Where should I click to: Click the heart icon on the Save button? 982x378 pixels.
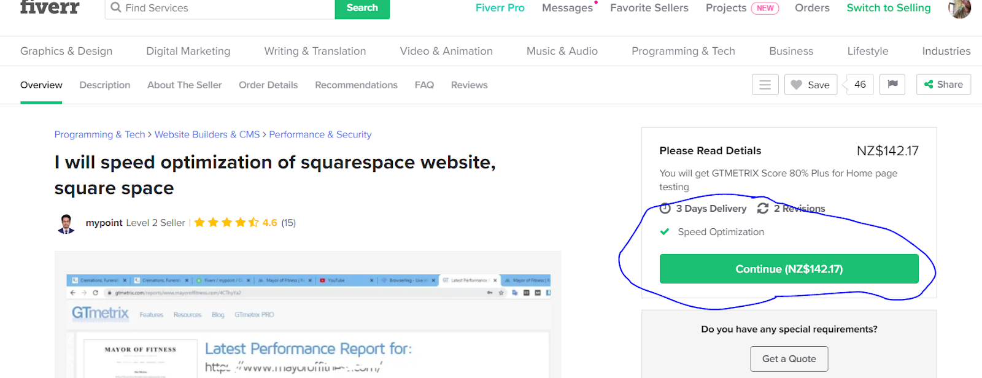coord(796,85)
